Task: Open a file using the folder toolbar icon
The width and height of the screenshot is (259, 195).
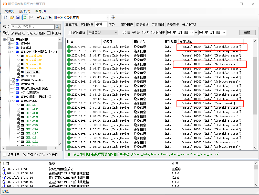Action: 12,17
